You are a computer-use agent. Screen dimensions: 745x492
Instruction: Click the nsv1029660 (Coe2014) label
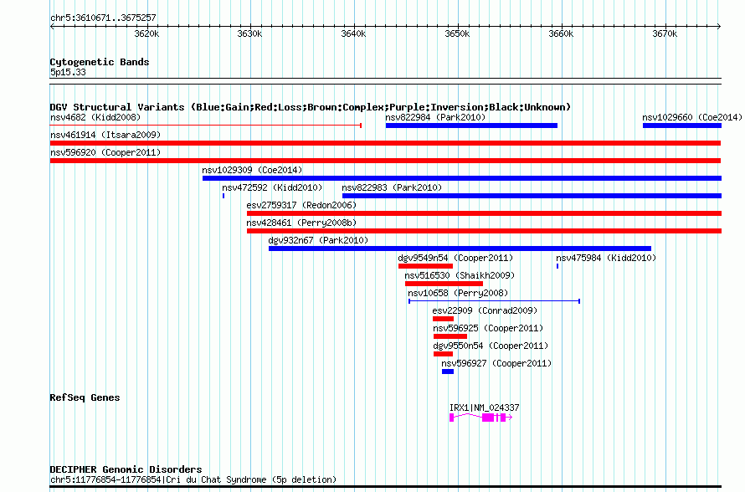691,117
